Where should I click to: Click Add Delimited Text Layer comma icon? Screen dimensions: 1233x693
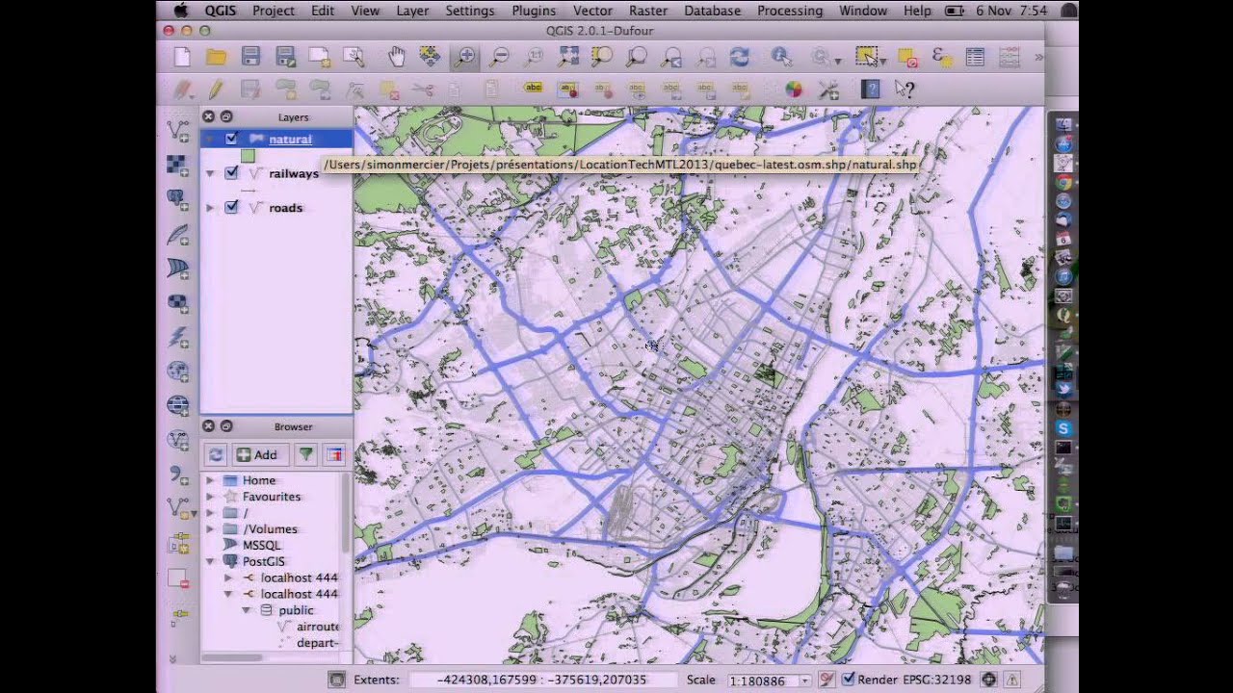pyautogui.click(x=178, y=475)
